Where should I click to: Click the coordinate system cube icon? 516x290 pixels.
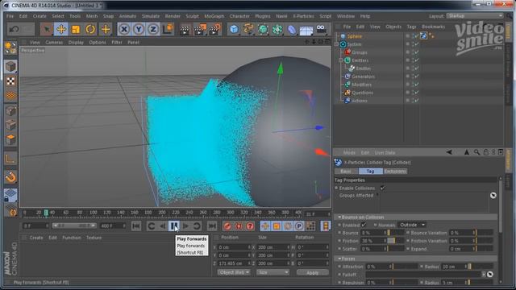coord(169,29)
